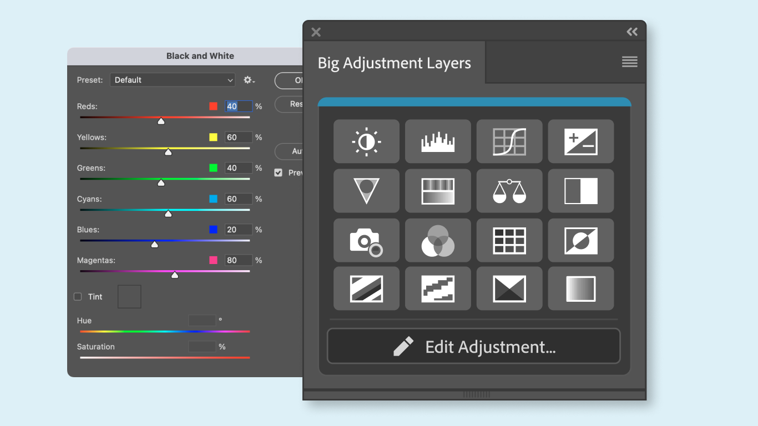Open the Big Adjustment Layers panel menu

(629, 62)
